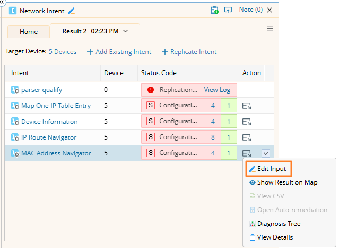339x248 pixels.
Task: Click action icon for IP Route Navigator row
Action: [246, 138]
